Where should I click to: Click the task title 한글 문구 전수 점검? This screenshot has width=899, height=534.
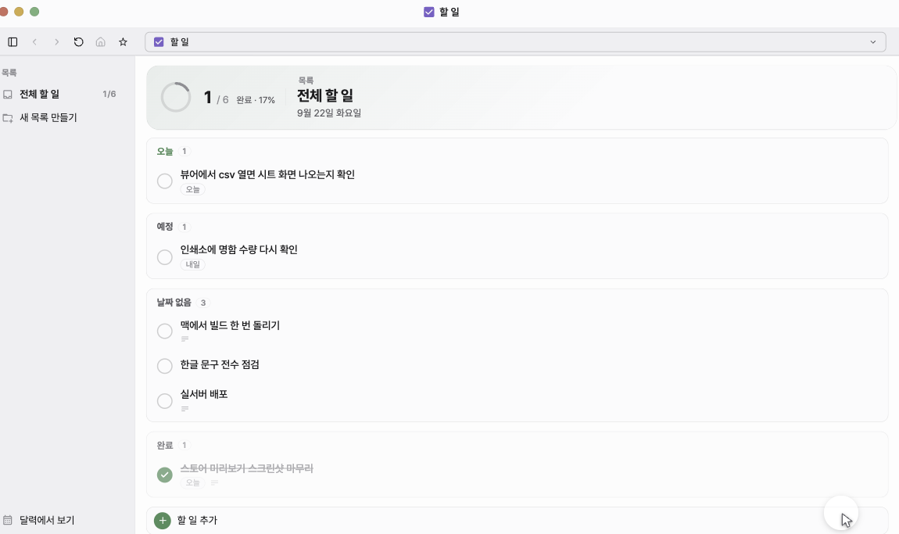[220, 365]
